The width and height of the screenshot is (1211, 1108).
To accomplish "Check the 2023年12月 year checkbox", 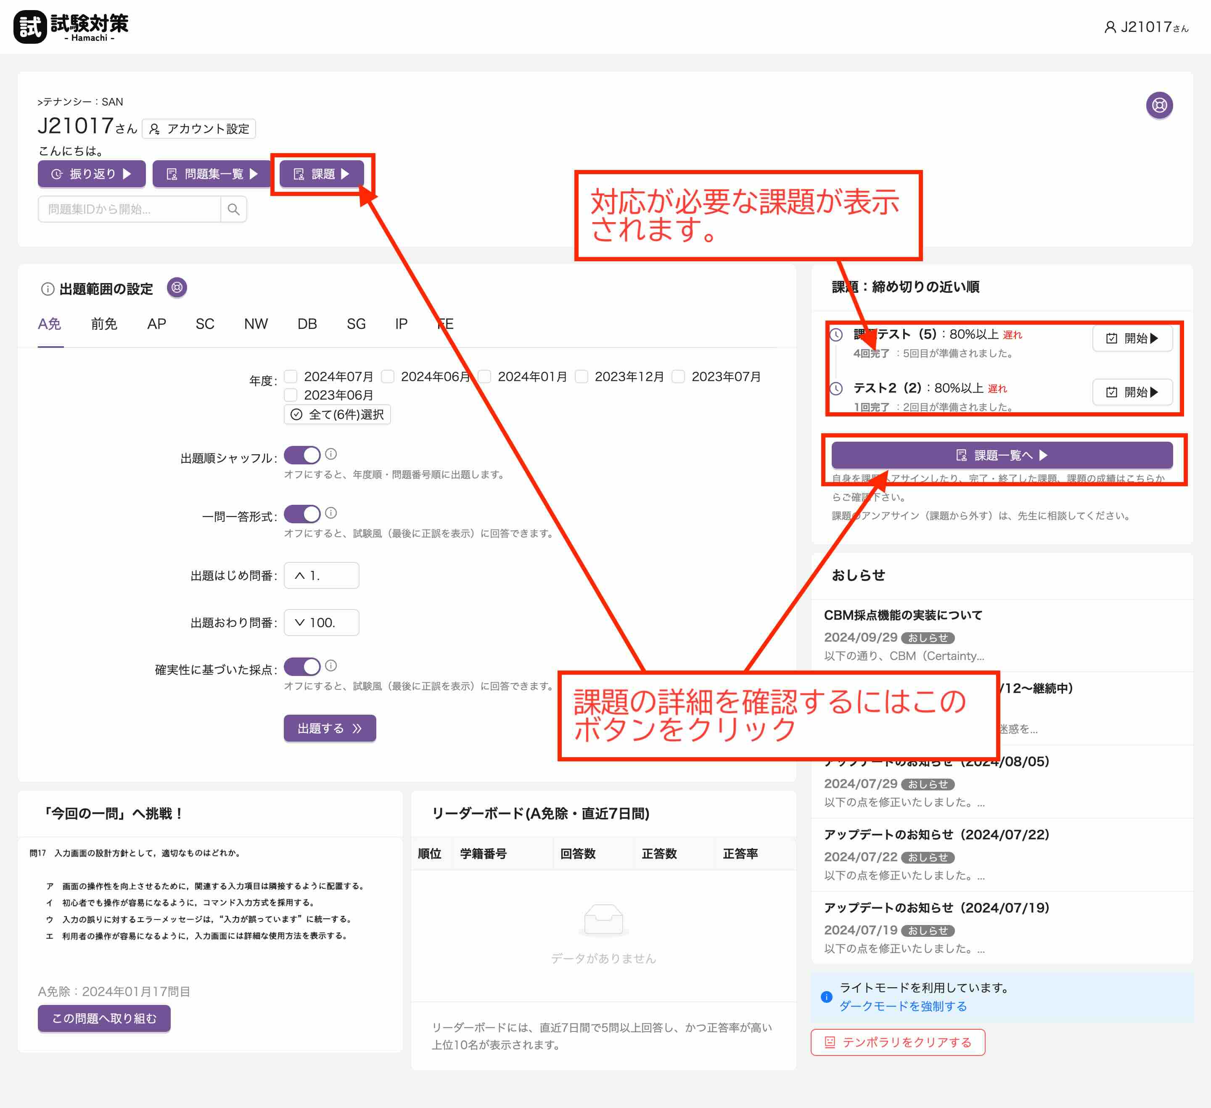I will pyautogui.click(x=582, y=377).
